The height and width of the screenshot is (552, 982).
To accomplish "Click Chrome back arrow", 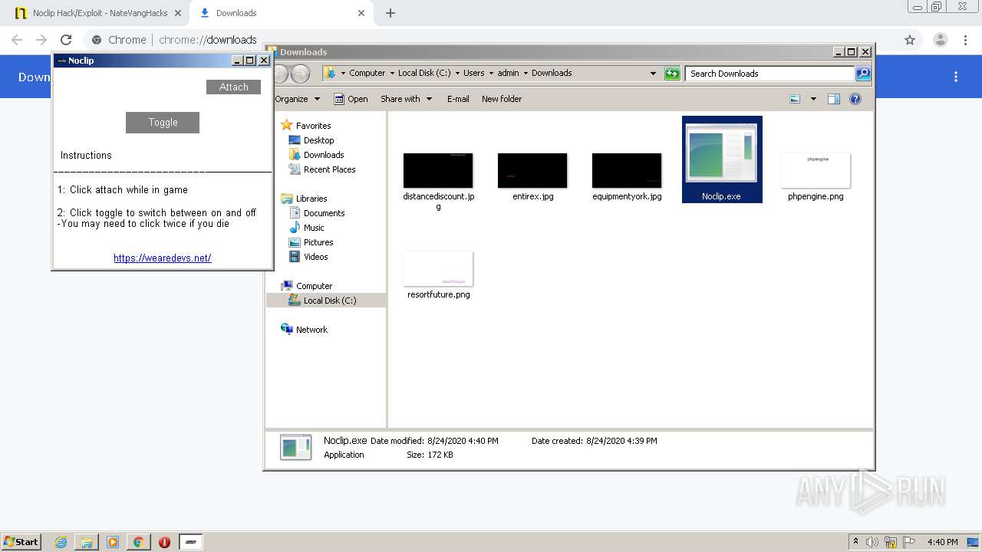I will (x=17, y=40).
